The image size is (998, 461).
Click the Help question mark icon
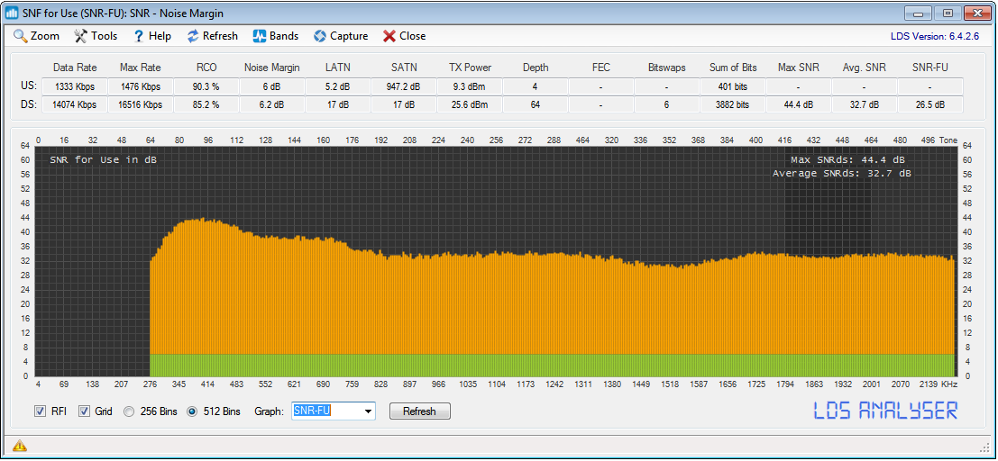(x=139, y=36)
